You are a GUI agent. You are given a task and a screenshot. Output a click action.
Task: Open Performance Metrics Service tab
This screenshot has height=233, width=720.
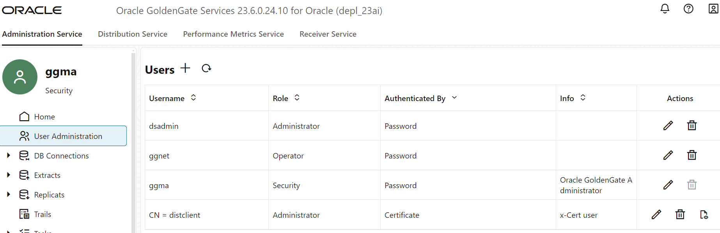pos(233,34)
